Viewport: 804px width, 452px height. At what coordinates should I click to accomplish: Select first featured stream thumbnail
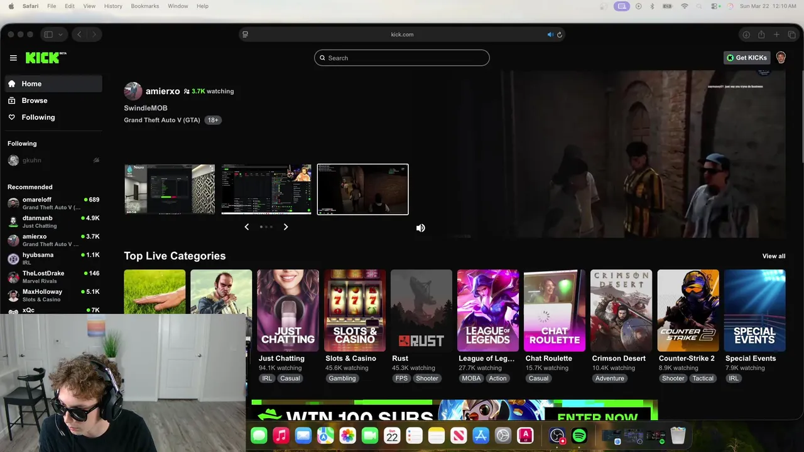point(170,190)
